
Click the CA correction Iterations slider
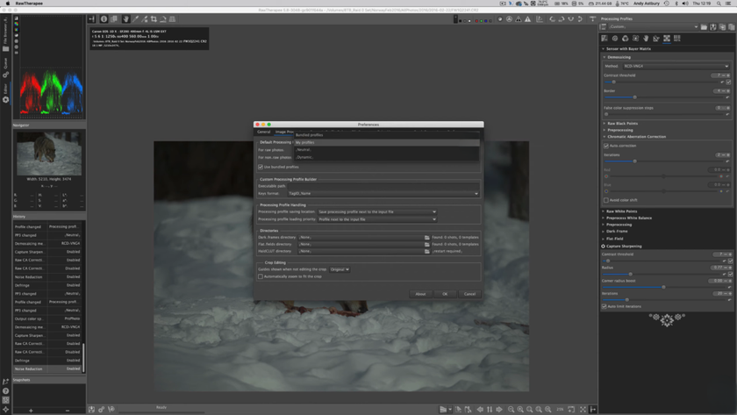click(x=665, y=161)
